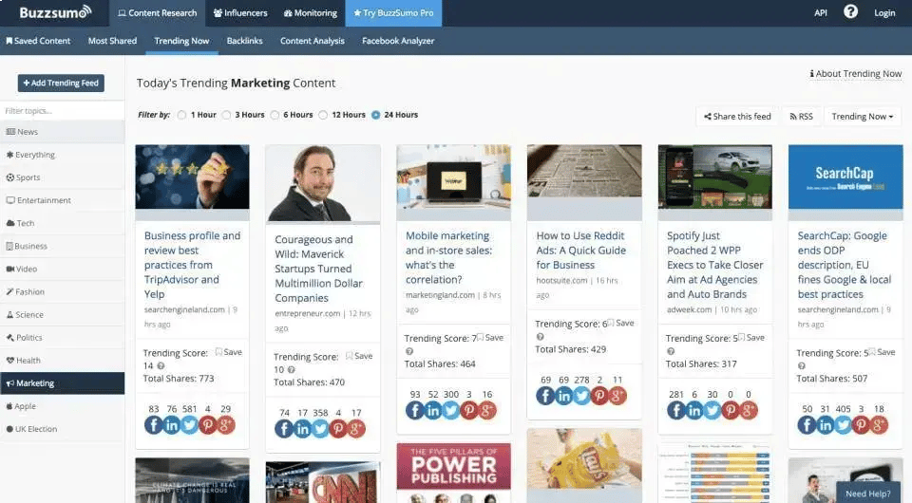Click Try BuzzSumo Pro
Image resolution: width=912 pixels, height=503 pixels.
393,12
